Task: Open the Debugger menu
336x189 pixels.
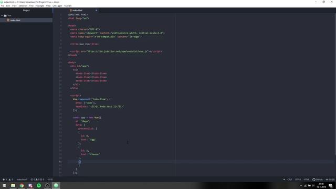Action: pyautogui.click(x=57, y=6)
